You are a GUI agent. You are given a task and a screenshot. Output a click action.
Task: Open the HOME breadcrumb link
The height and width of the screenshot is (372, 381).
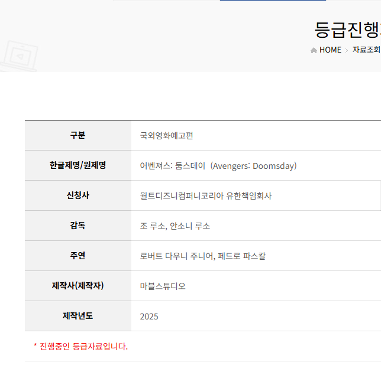pyautogui.click(x=330, y=50)
